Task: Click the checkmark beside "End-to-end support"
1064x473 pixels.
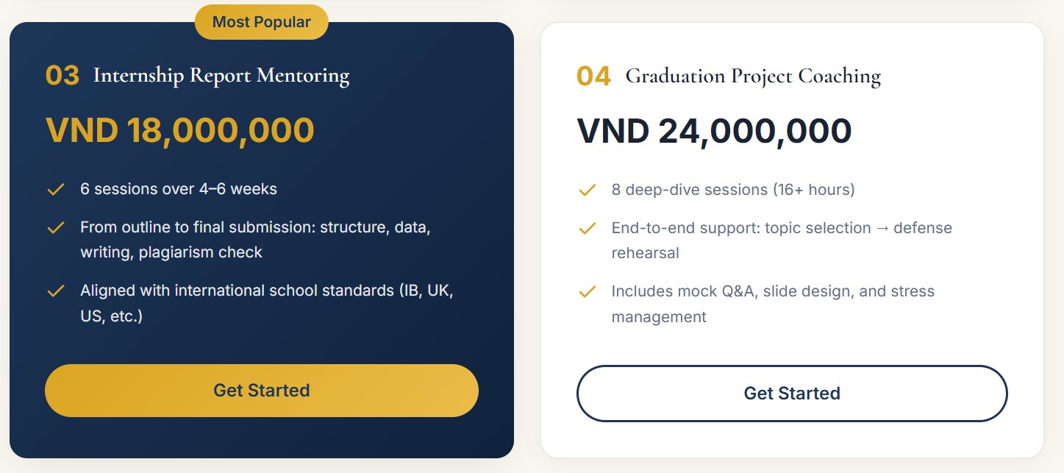Action: point(587,229)
